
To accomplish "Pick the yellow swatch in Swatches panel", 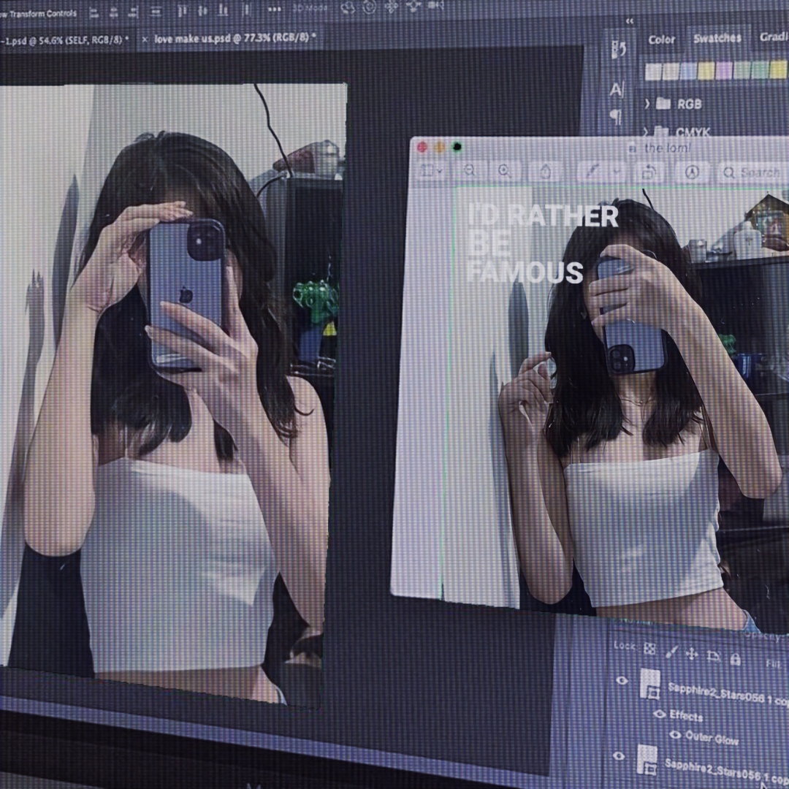I will [706, 71].
